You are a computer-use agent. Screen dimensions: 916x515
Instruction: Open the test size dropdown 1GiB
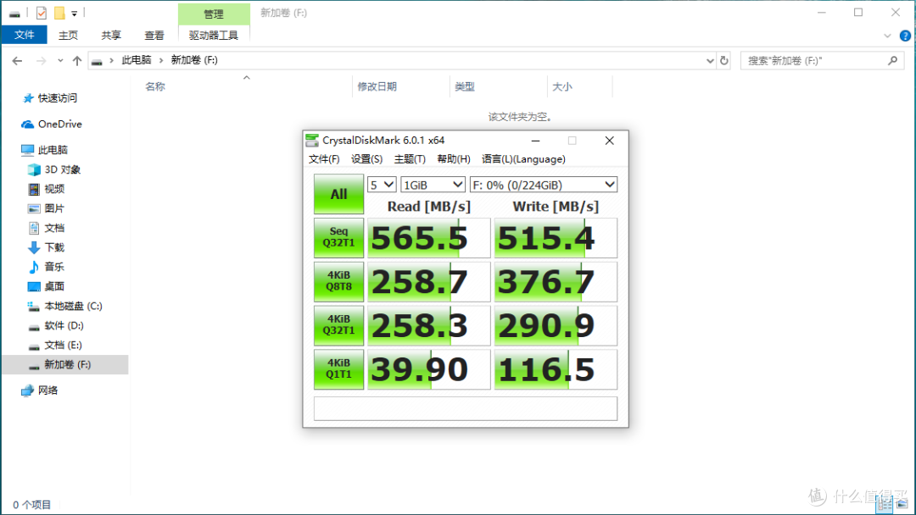(x=433, y=185)
